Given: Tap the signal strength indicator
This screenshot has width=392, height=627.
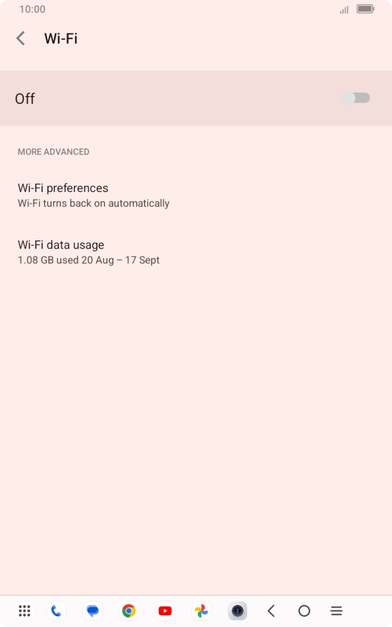Looking at the screenshot, I should pos(344,10).
